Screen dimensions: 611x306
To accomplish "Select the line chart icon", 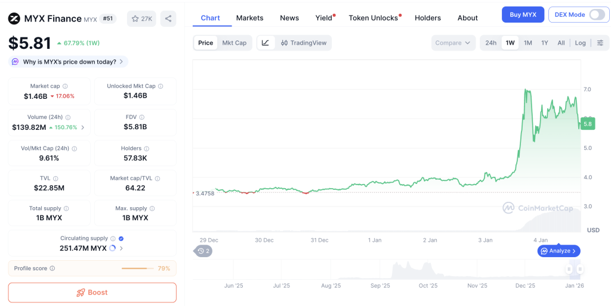I will click(x=266, y=43).
